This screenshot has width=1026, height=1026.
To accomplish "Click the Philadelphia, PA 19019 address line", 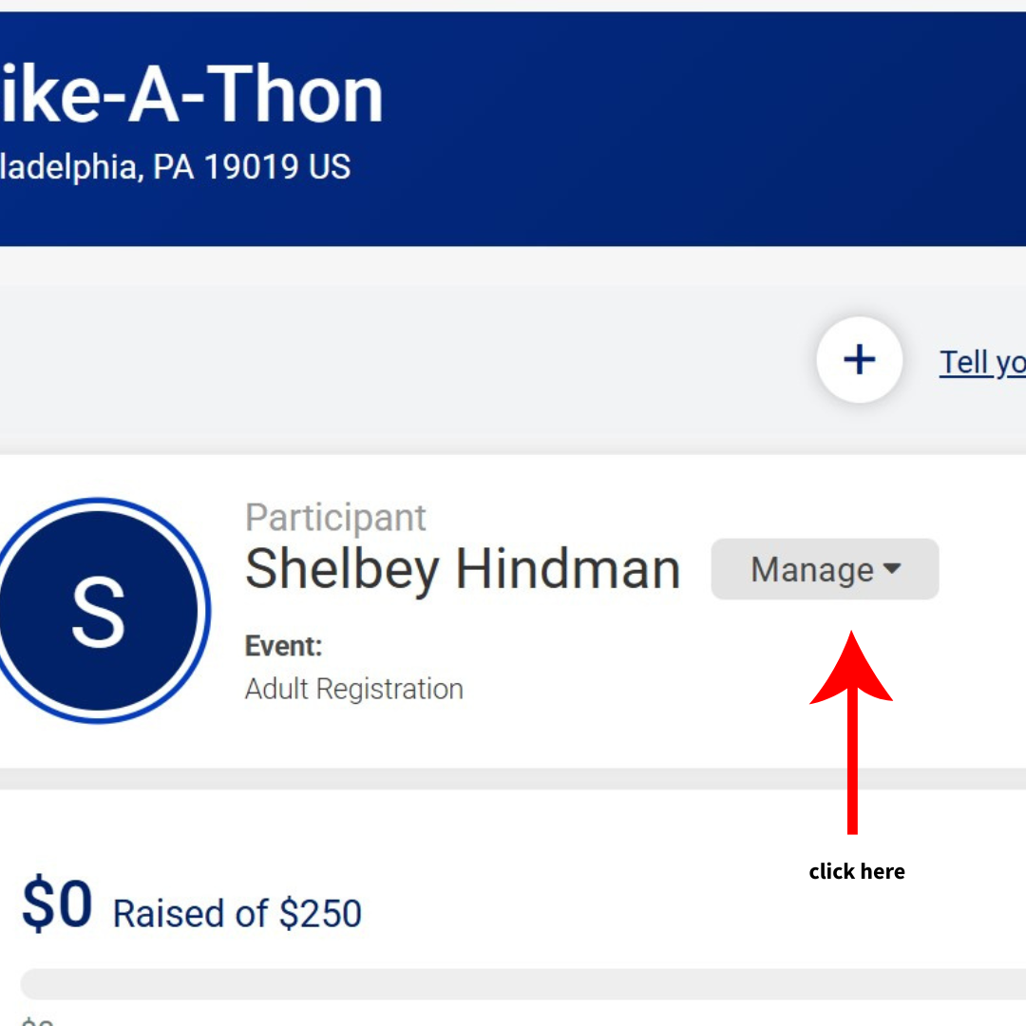I will tap(175, 167).
